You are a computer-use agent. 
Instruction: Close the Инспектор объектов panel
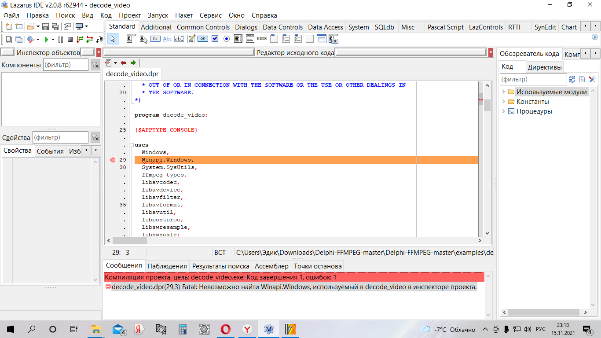99,52
